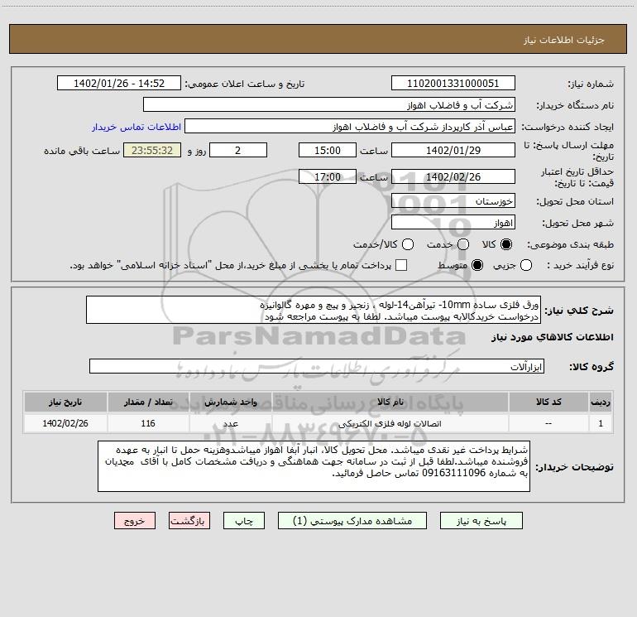
Task: Click the بازگشت back button
Action: (x=189, y=521)
